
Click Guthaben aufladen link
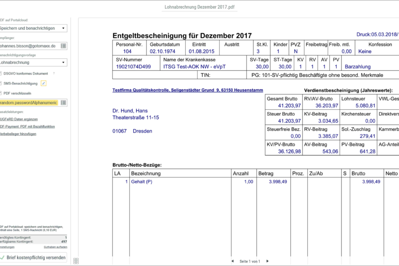coord(55,247)
